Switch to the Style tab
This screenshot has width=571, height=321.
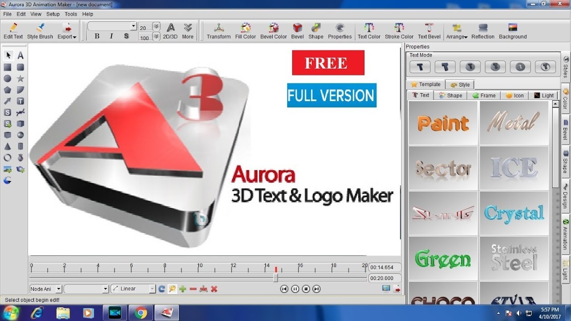click(460, 84)
